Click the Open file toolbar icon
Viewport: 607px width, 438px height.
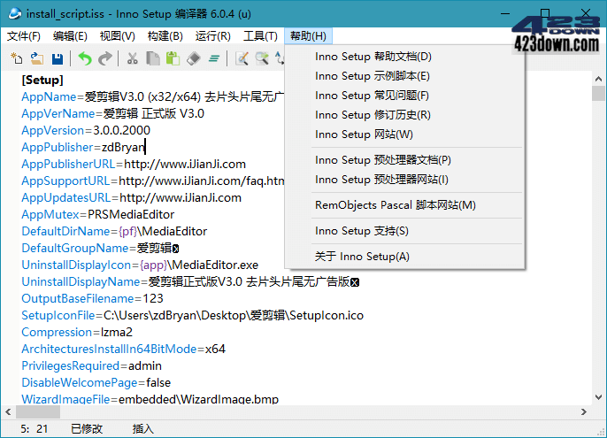[x=37, y=58]
